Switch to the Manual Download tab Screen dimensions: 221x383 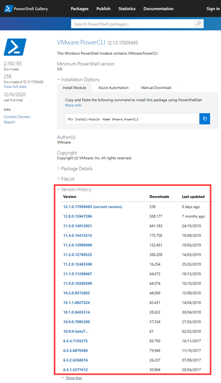156,88
